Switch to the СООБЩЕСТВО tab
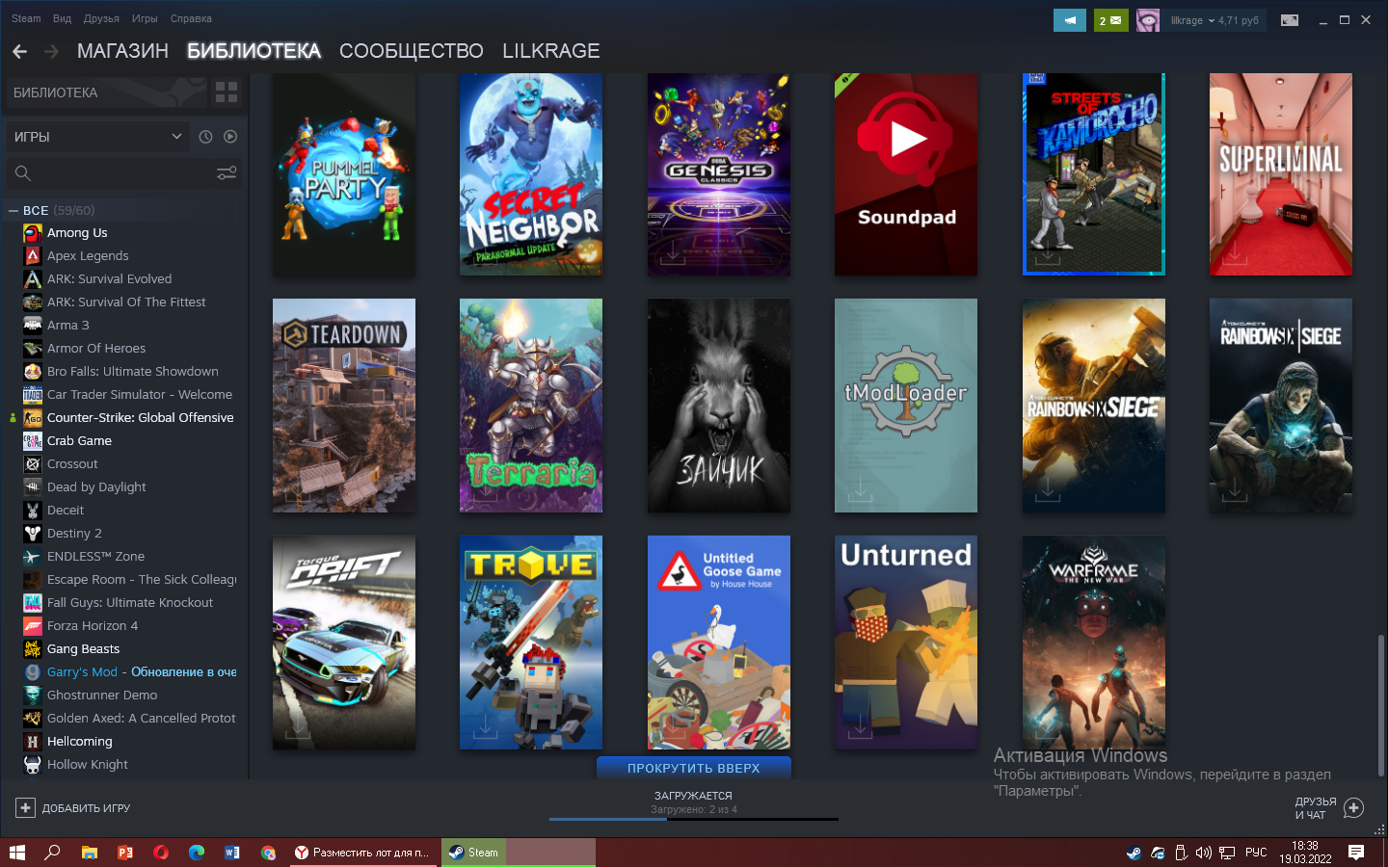This screenshot has width=1388, height=867. [412, 51]
